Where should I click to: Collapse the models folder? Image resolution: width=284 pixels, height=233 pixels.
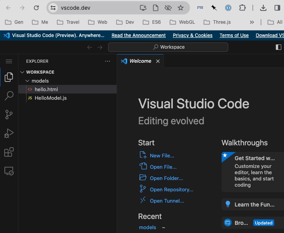coord(27,81)
